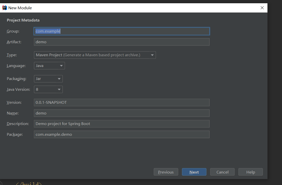This screenshot has height=185, width=282.
Task: Expand the Packaging dropdown set to Jar
Action: (x=48, y=79)
